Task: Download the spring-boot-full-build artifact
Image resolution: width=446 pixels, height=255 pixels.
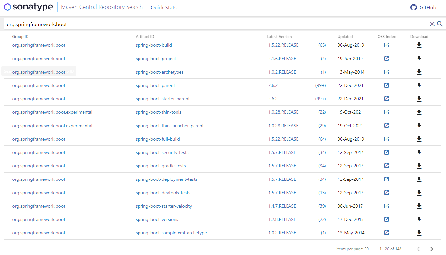Action: pos(419,139)
